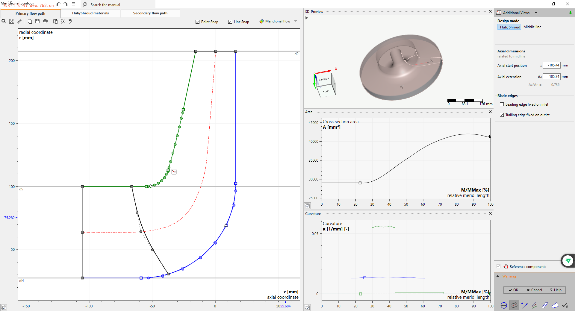Click the Help button
This screenshot has width=575, height=311.
(556, 290)
